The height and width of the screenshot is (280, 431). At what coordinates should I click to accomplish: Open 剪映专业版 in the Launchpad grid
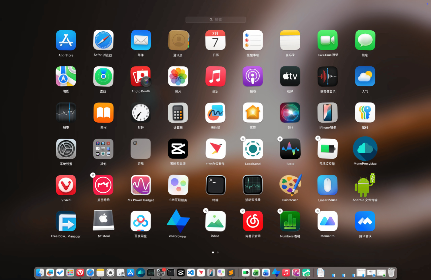[x=178, y=149]
